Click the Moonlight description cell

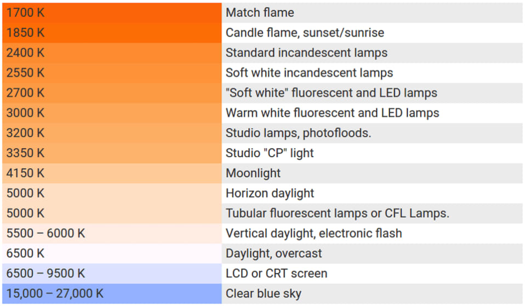click(372, 174)
